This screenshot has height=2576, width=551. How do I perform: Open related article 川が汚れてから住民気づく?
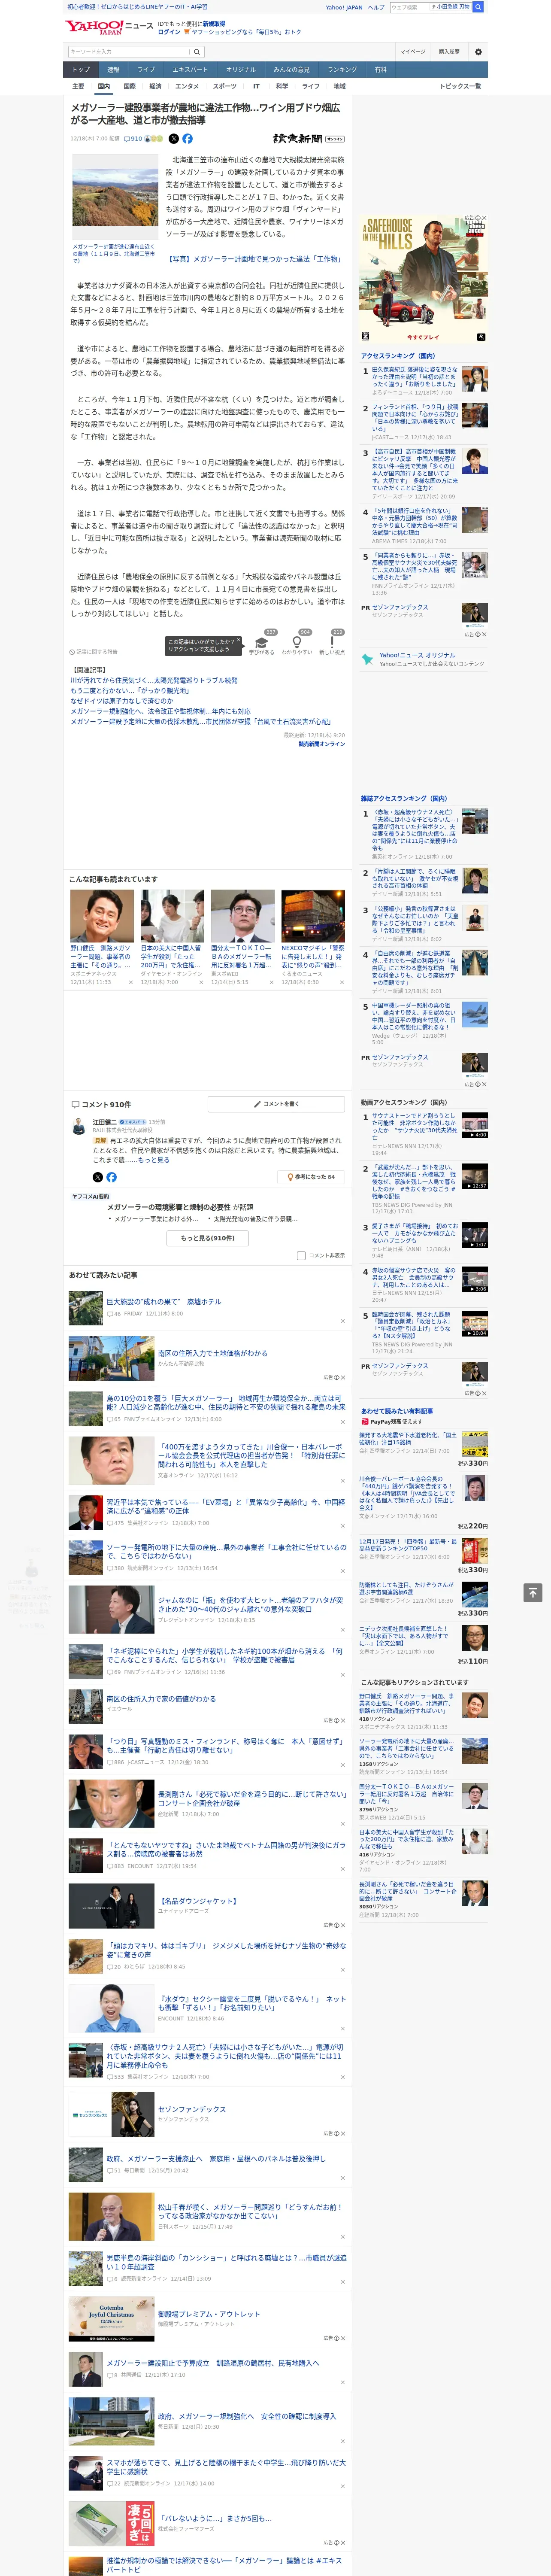coord(154,680)
